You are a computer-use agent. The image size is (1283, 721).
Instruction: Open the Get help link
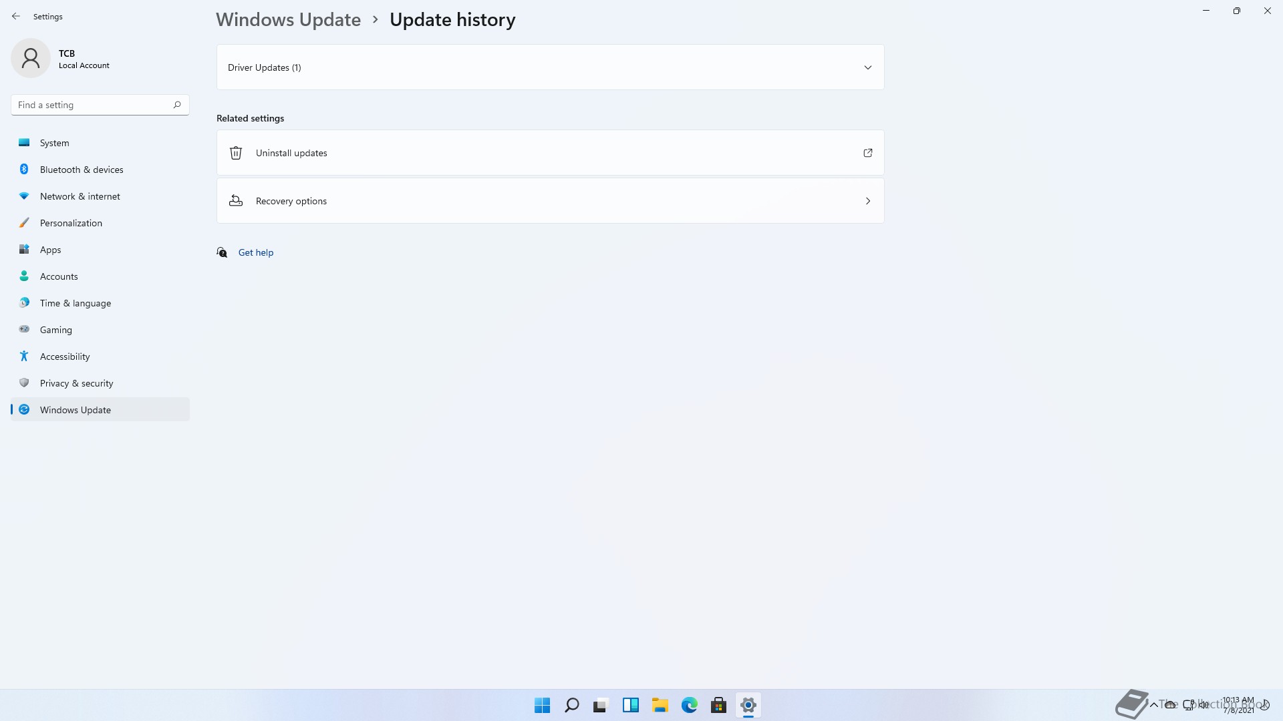256,252
